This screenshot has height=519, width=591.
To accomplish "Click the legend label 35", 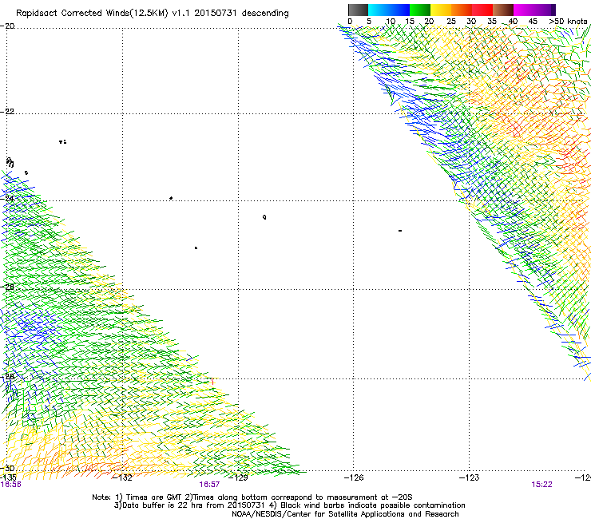I will [492, 22].
